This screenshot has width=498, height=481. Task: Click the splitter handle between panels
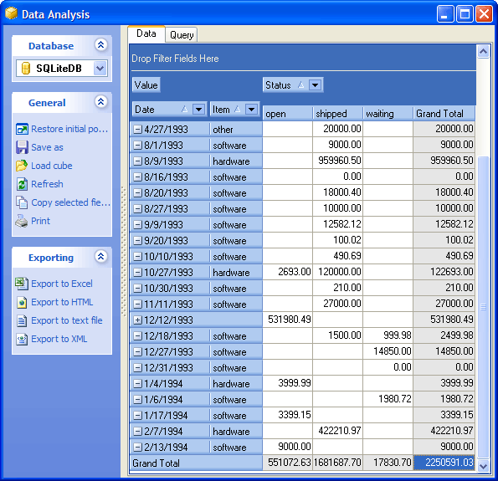click(124, 252)
